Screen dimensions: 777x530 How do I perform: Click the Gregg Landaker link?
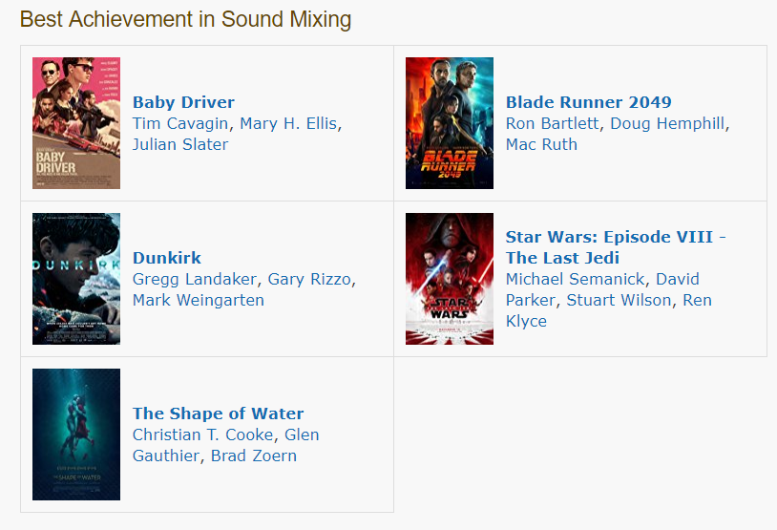click(x=195, y=279)
